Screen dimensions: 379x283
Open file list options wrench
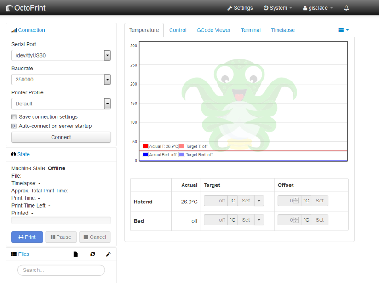click(108, 254)
